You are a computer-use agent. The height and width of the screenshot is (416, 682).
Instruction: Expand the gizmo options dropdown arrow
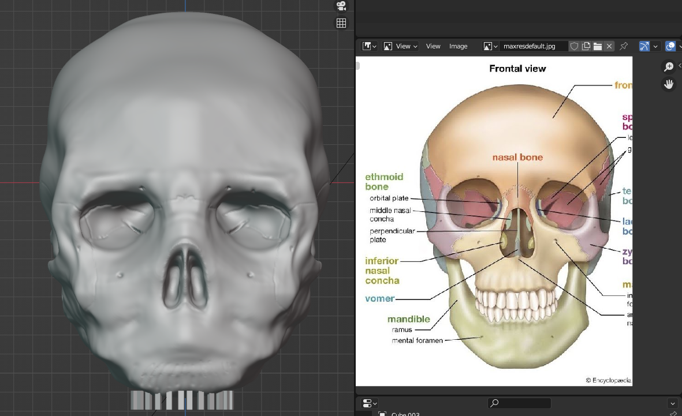tap(655, 46)
